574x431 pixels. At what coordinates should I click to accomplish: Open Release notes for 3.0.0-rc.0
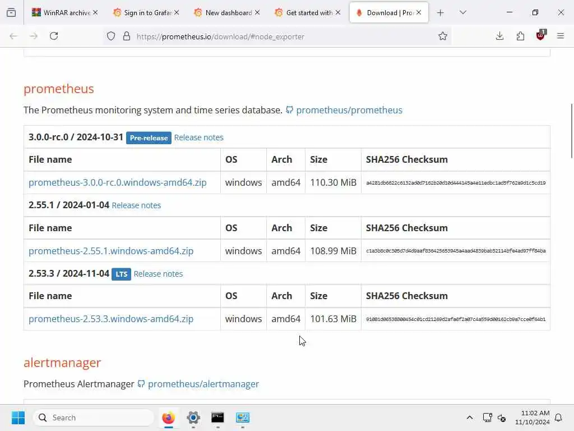pos(199,137)
